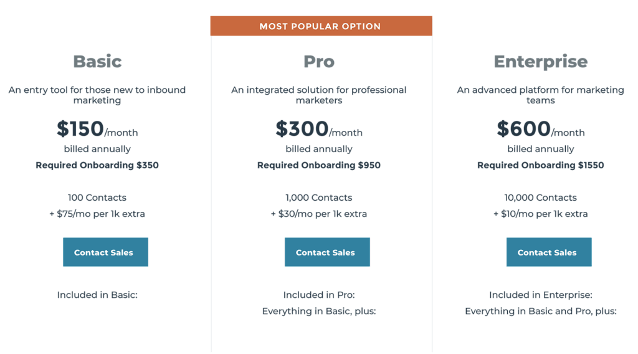Click Contact Sales under the Pro plan
Image resolution: width=638 pixels, height=354 pixels.
coord(327,252)
